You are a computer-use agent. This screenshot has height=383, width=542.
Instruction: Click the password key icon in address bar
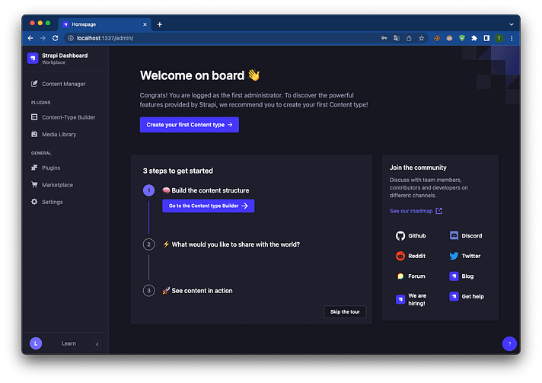(384, 38)
